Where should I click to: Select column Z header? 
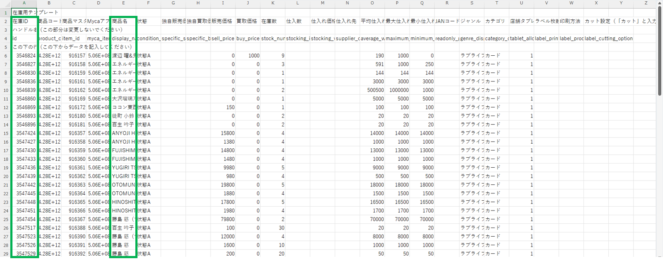pos(646,3)
